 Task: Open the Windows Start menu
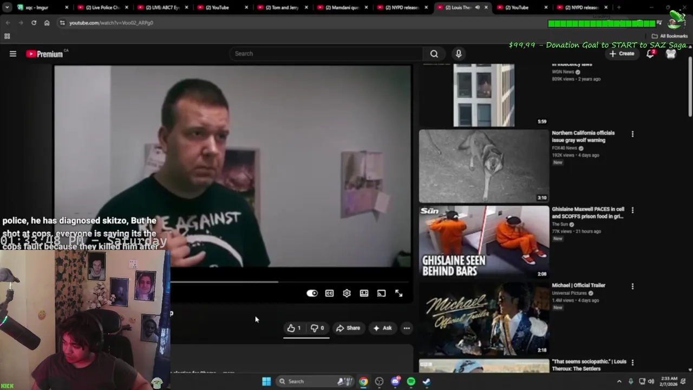pos(266,381)
